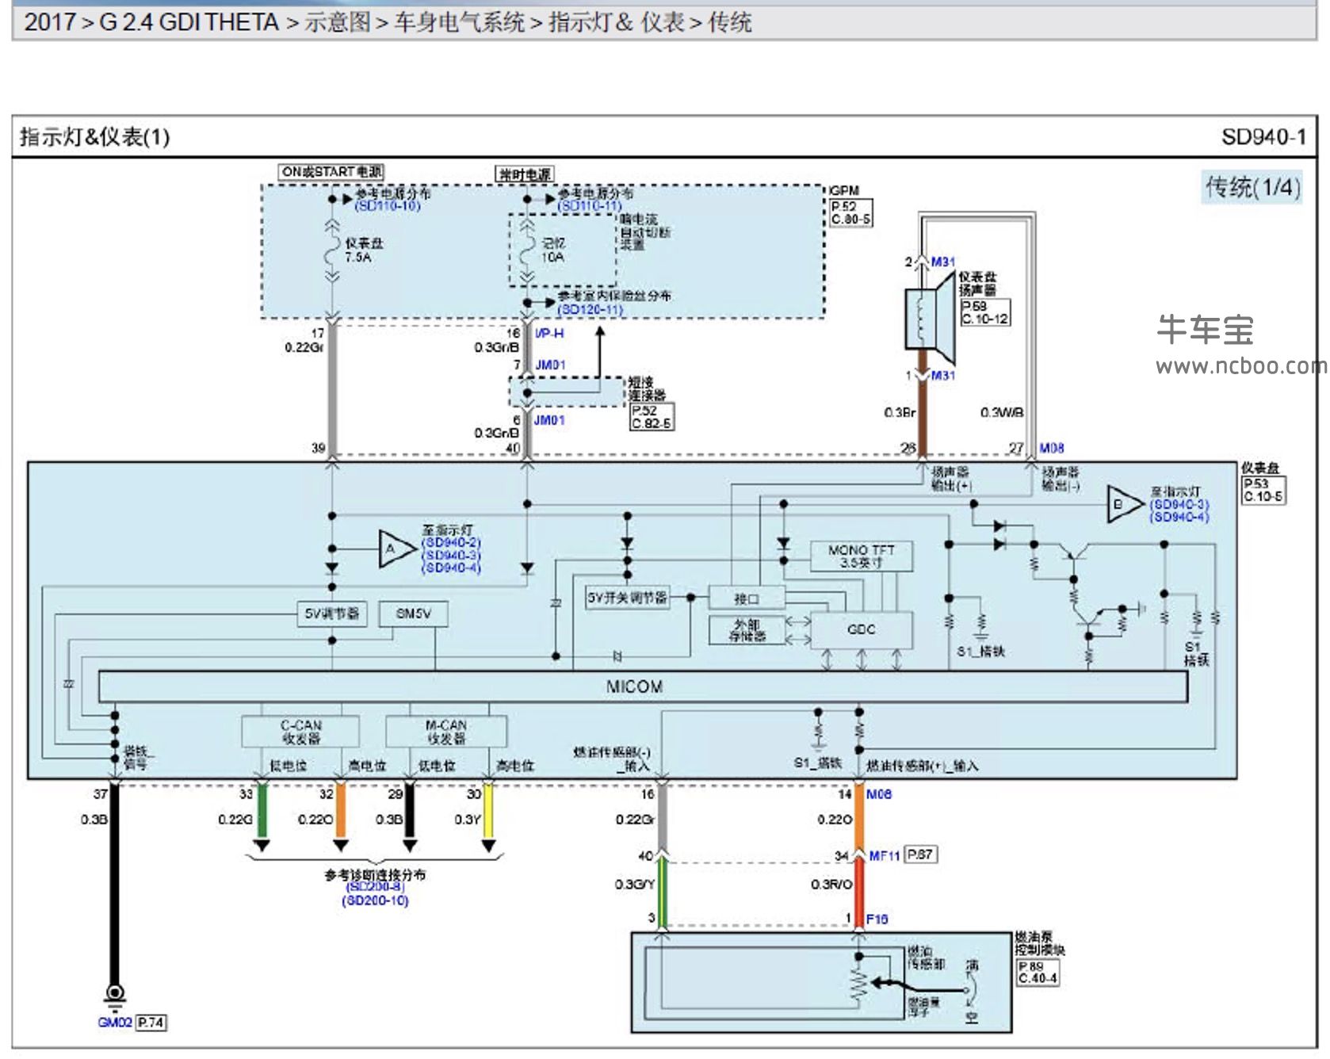Click the ground symbol above GM02
The height and width of the screenshot is (1059, 1330).
coord(115,997)
